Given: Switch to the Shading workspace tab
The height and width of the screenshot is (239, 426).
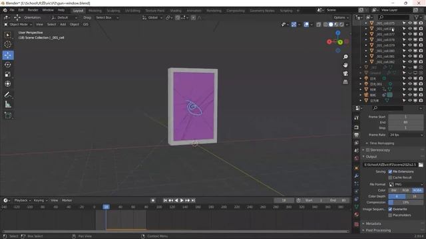Looking at the screenshot, I should pos(176,11).
